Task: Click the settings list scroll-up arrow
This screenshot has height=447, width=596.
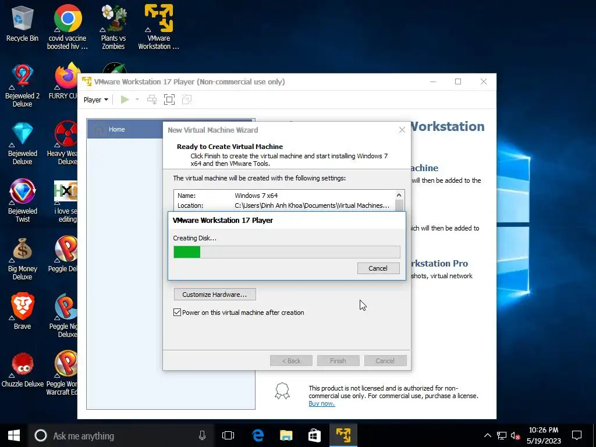Action: (x=399, y=195)
